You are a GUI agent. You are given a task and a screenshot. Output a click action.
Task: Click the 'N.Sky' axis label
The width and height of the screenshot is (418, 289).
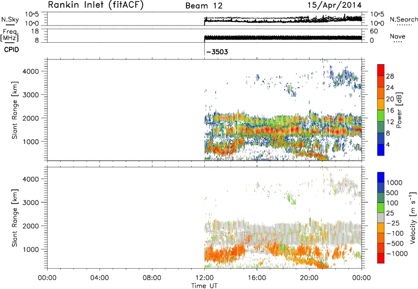(x=10, y=19)
